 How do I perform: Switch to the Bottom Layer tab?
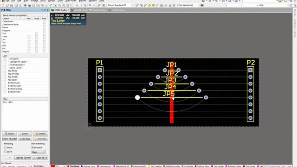88,166
